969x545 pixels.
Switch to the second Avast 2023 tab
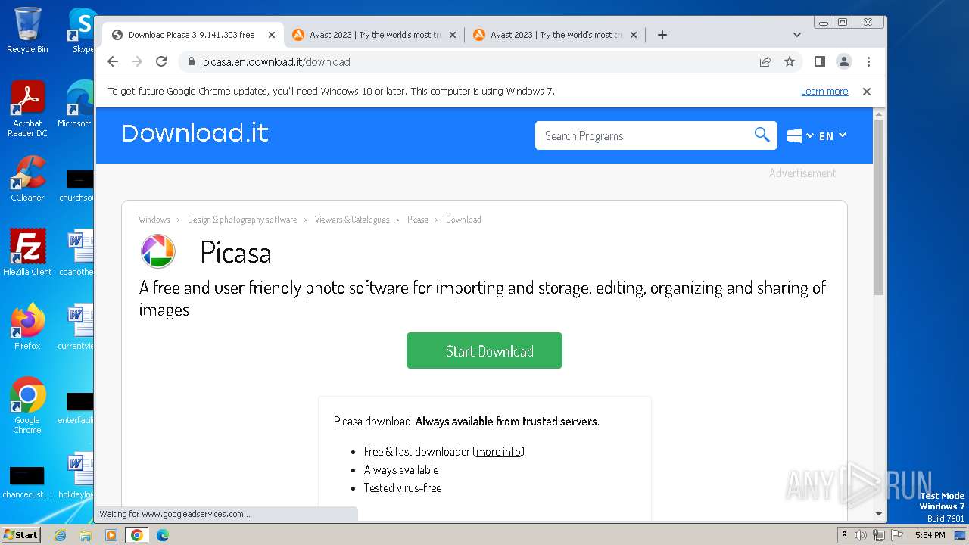(556, 35)
